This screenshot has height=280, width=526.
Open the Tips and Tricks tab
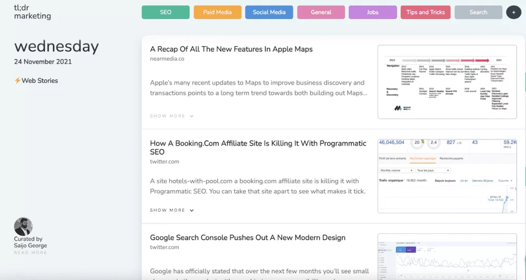[425, 12]
